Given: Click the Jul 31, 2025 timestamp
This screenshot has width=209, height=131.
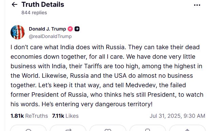Looking at the screenshot, I should tap(177, 116).
